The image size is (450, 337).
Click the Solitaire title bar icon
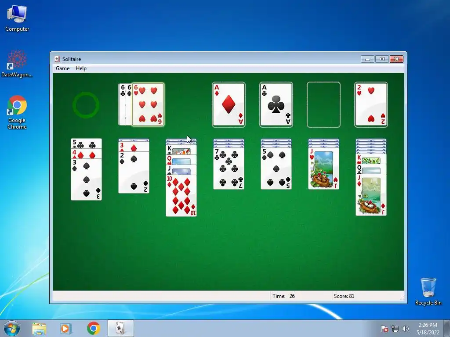pos(57,59)
